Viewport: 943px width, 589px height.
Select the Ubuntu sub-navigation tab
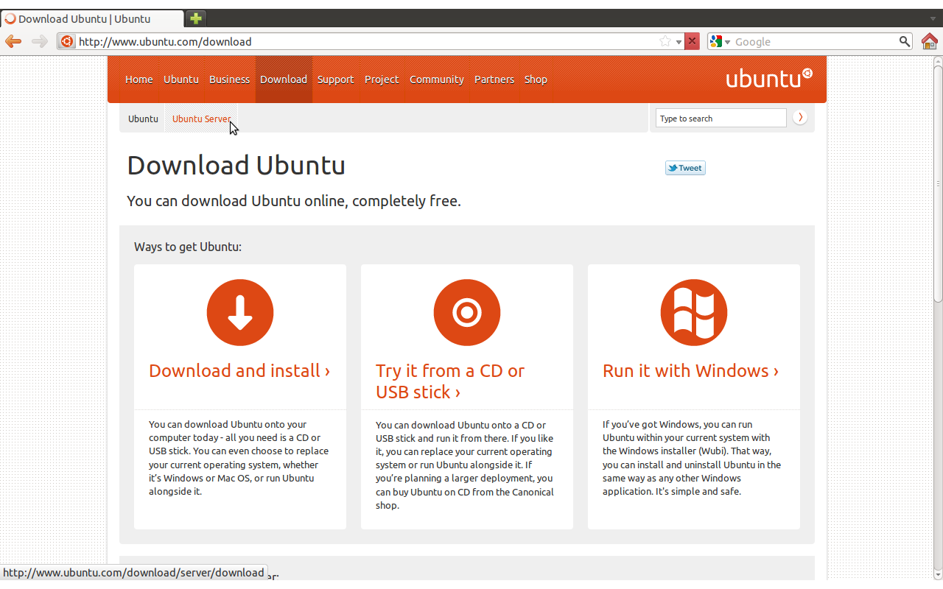(x=143, y=119)
